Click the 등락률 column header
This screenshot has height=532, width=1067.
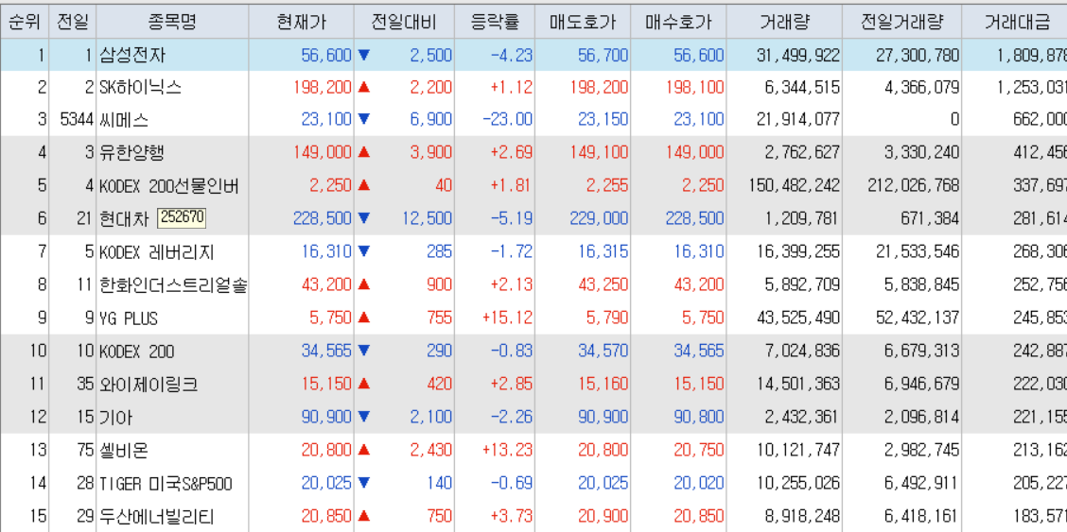495,22
